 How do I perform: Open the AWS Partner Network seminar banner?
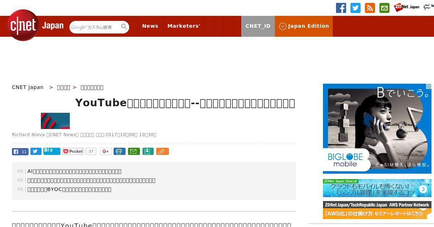pyautogui.click(x=377, y=210)
